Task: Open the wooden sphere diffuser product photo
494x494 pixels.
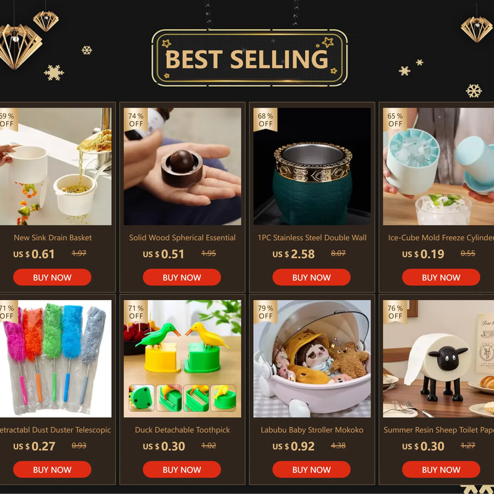Action: (x=182, y=166)
